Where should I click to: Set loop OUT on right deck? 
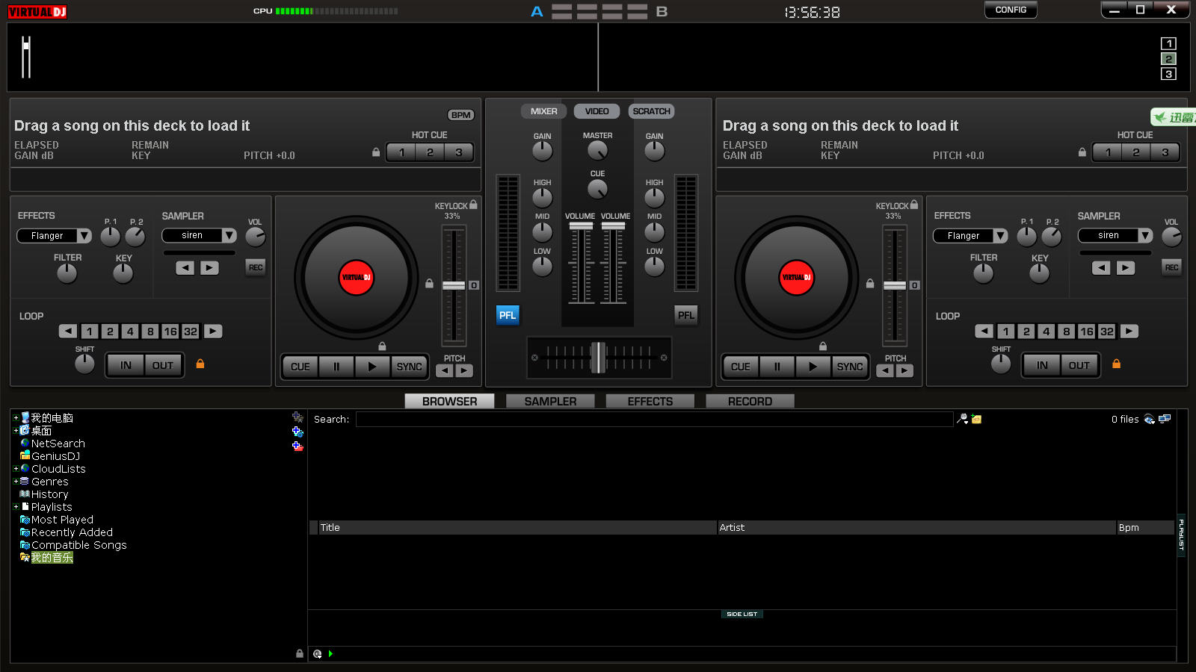pyautogui.click(x=1079, y=365)
